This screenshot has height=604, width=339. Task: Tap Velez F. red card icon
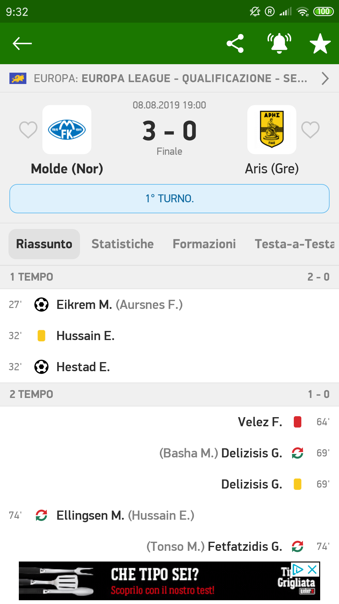(x=297, y=422)
